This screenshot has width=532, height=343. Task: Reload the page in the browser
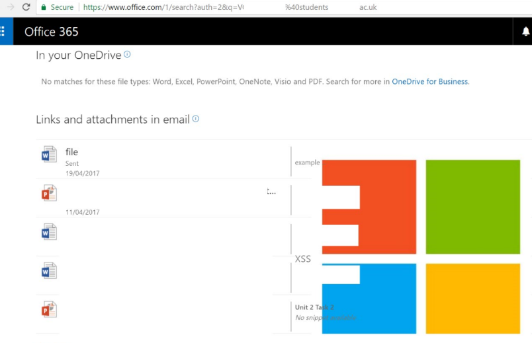[26, 7]
